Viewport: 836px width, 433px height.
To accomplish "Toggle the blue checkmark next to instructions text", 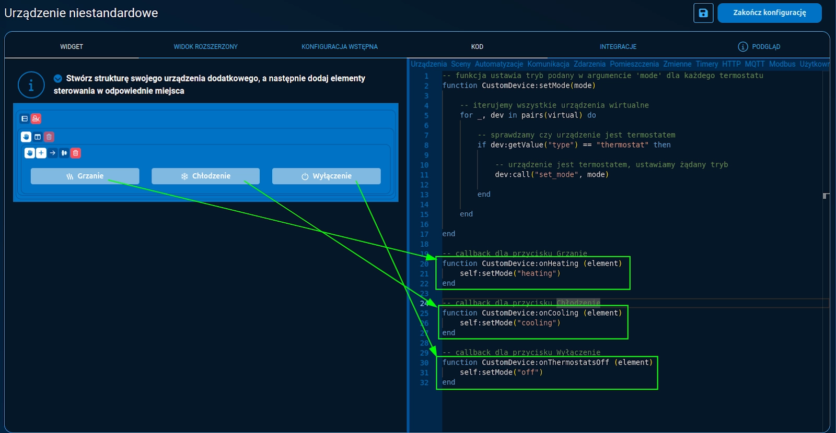I will tap(58, 79).
